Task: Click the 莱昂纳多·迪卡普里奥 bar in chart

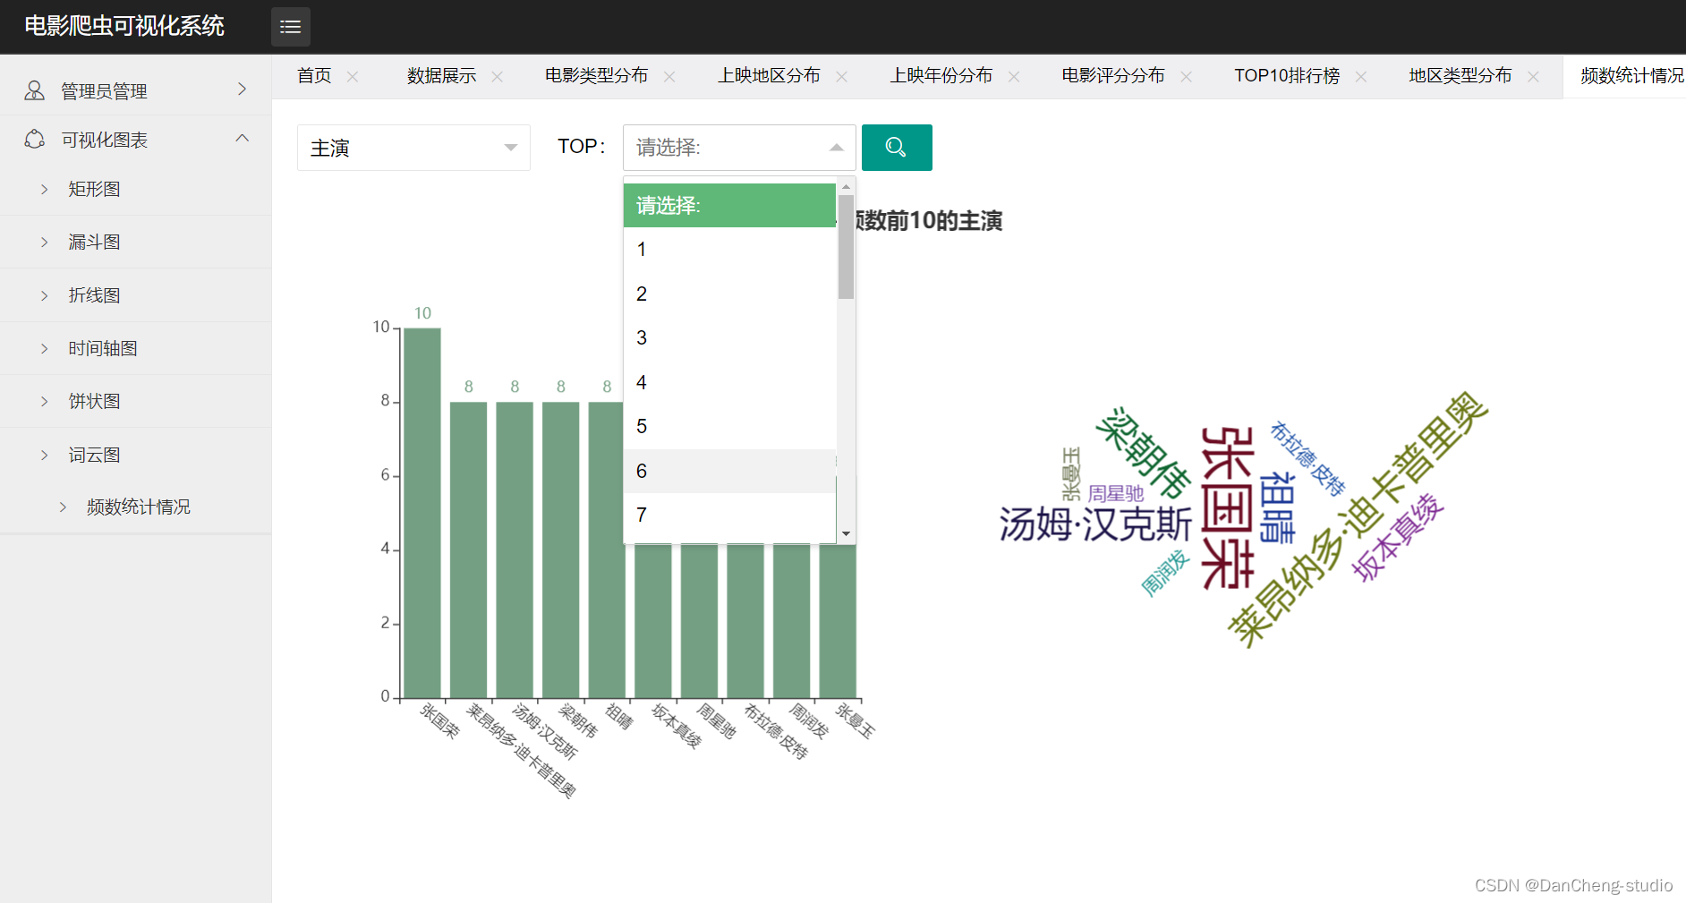Action: click(x=468, y=549)
